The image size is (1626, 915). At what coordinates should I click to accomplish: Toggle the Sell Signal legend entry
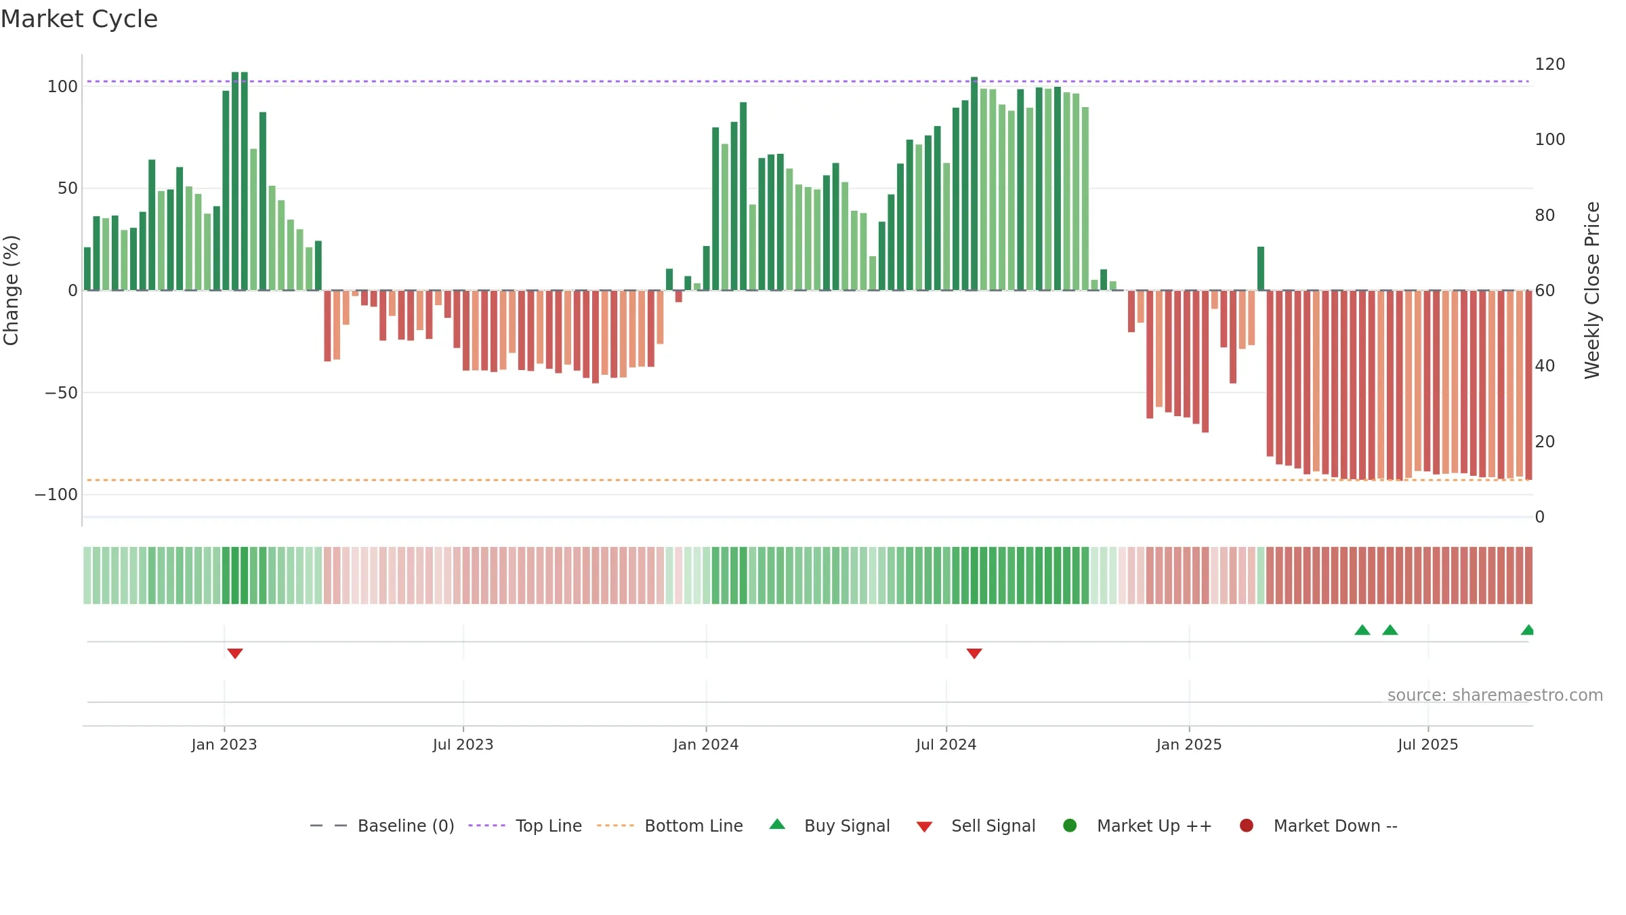coord(976,826)
